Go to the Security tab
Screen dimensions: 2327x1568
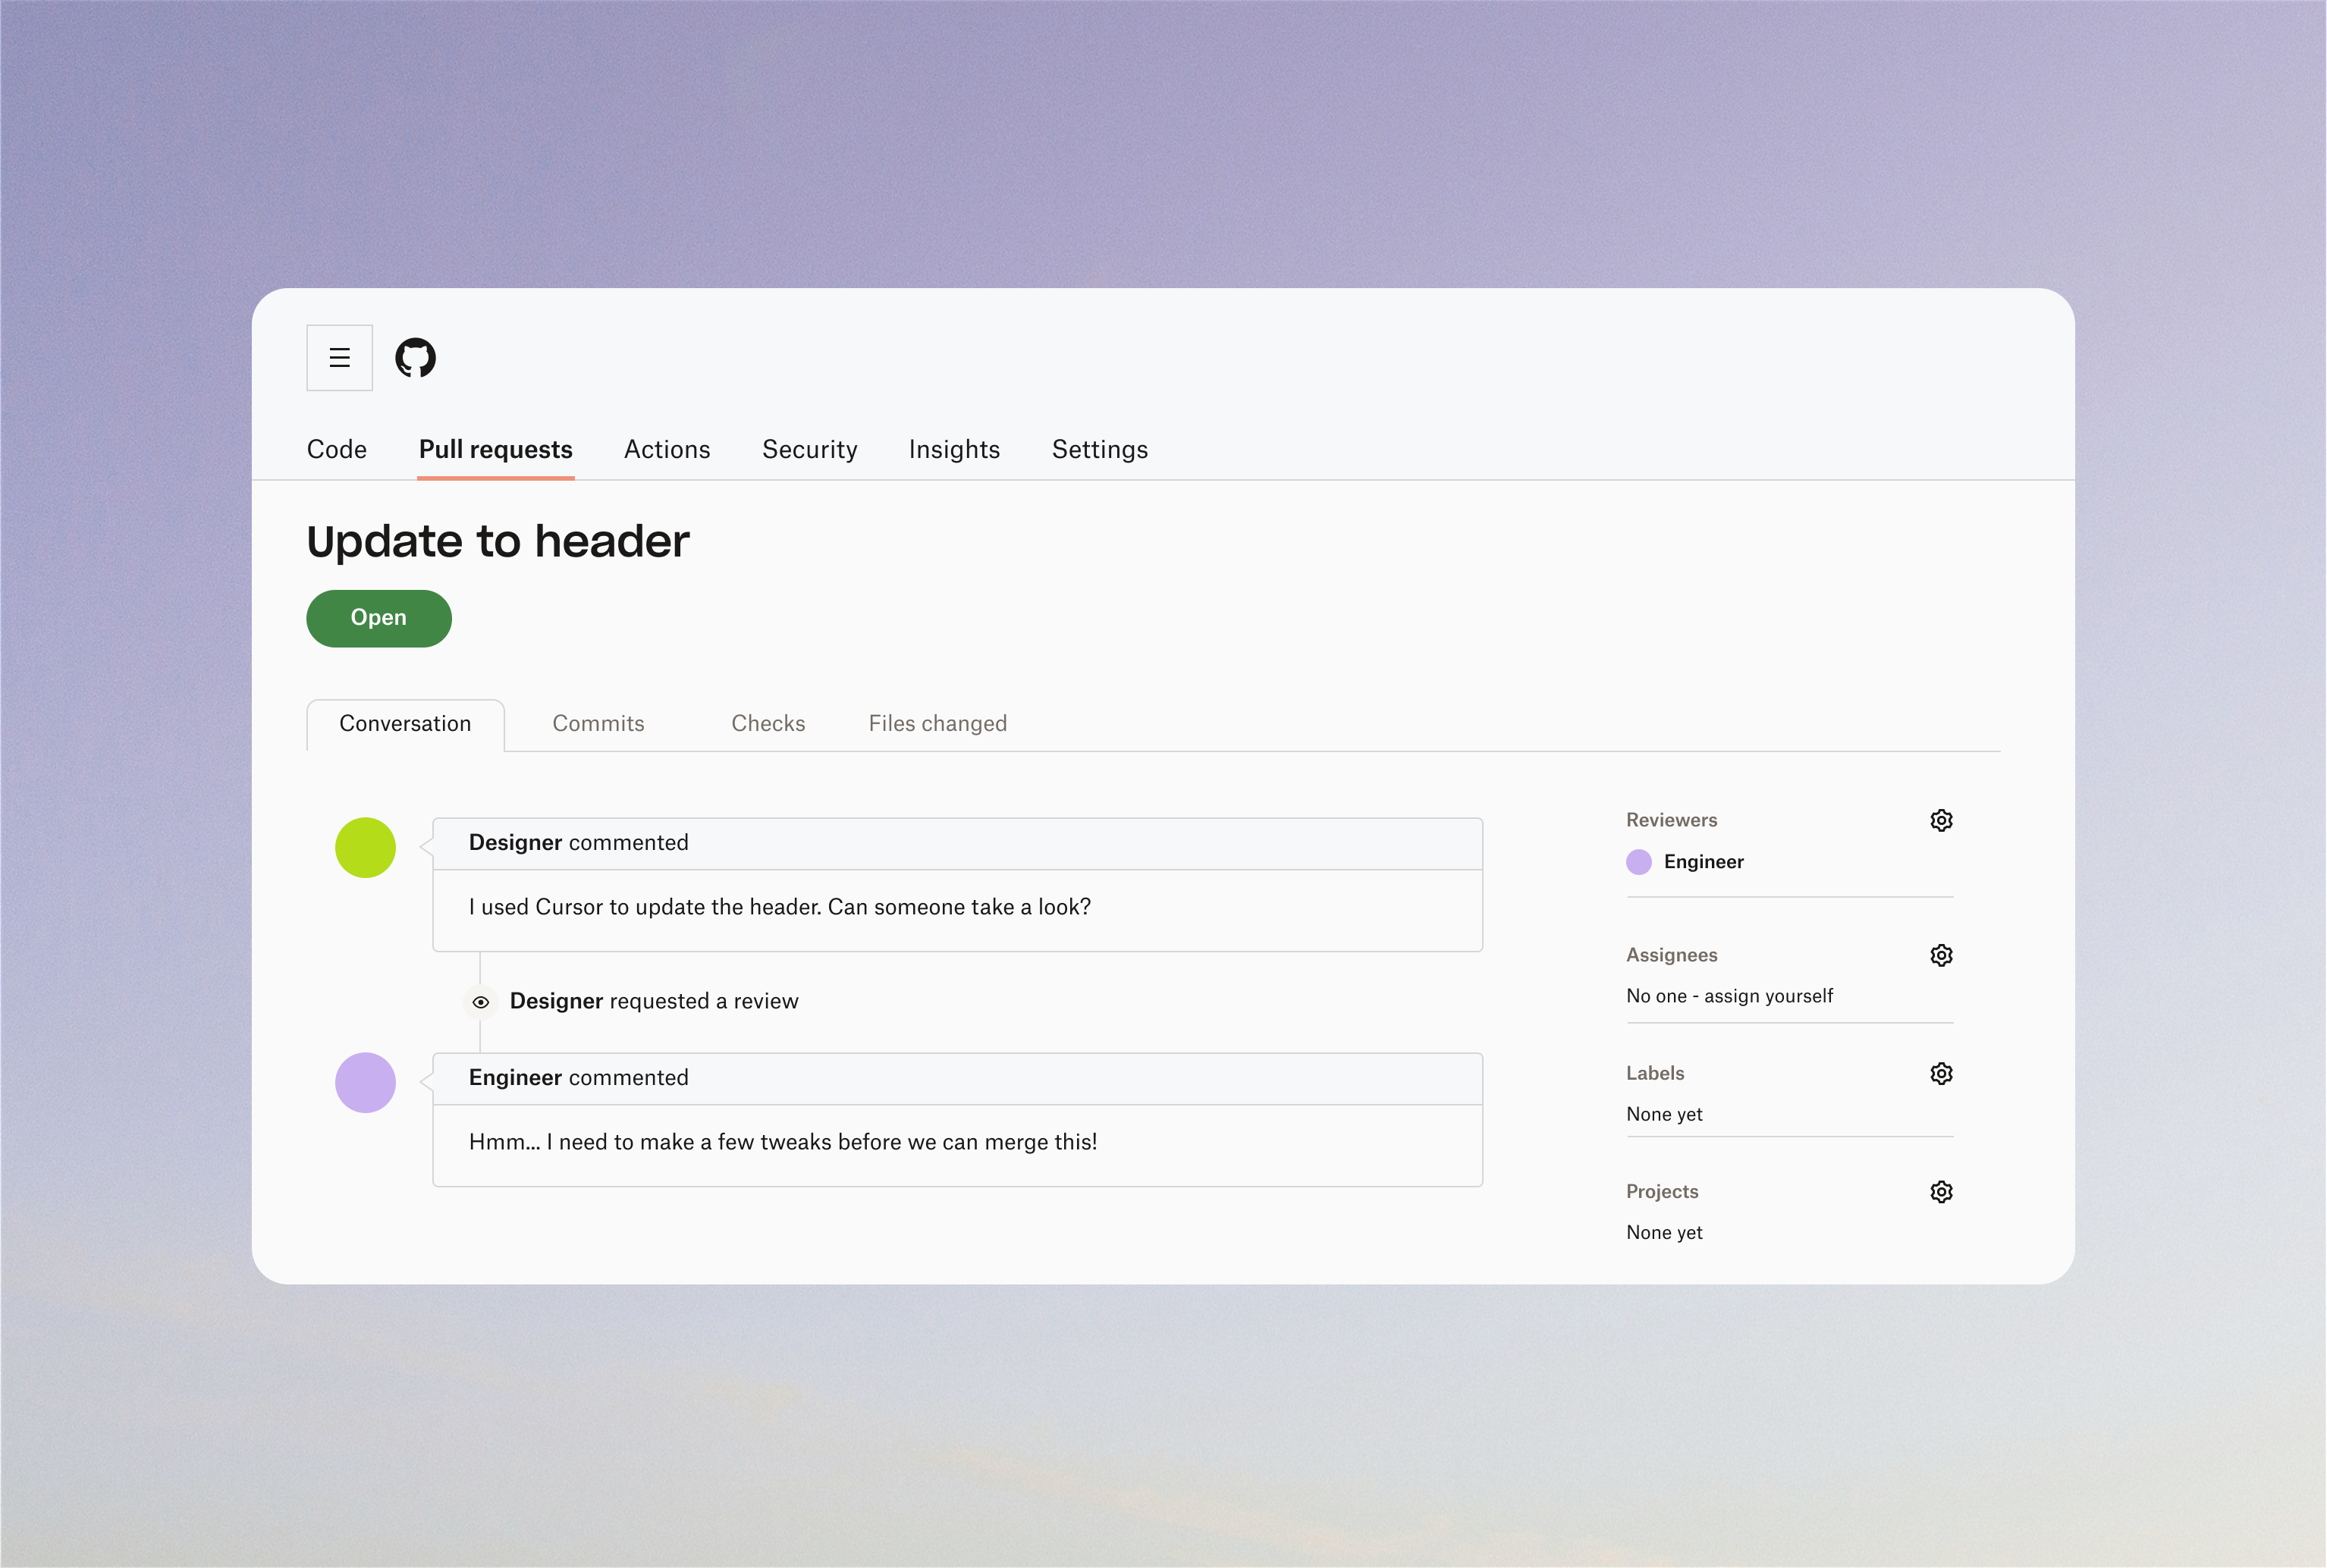(x=809, y=450)
